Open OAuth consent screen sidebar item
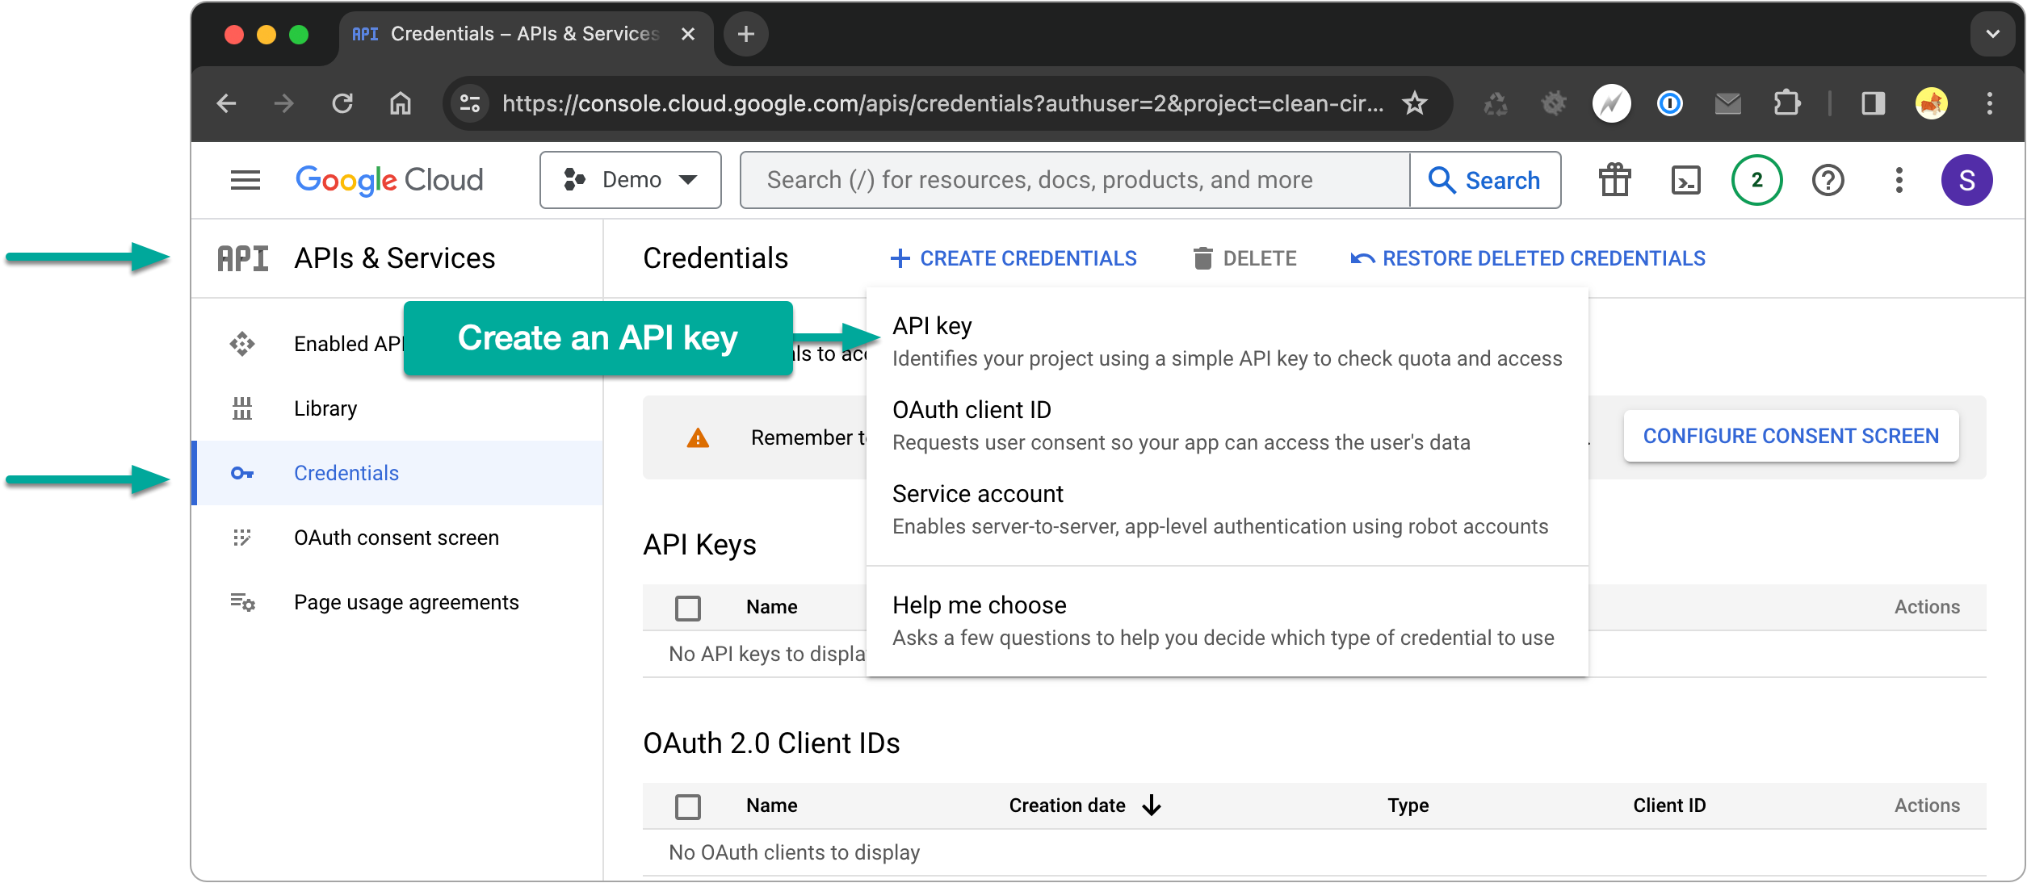 397,538
